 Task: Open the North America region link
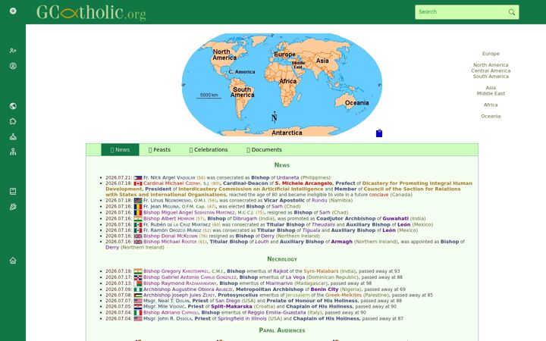[491, 65]
